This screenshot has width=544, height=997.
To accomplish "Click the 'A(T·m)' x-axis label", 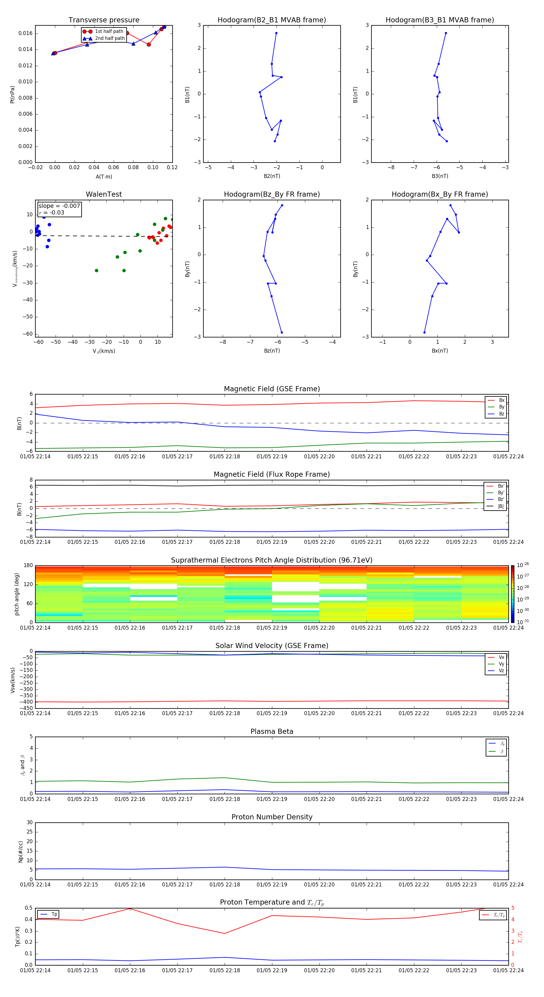I will coord(104,177).
